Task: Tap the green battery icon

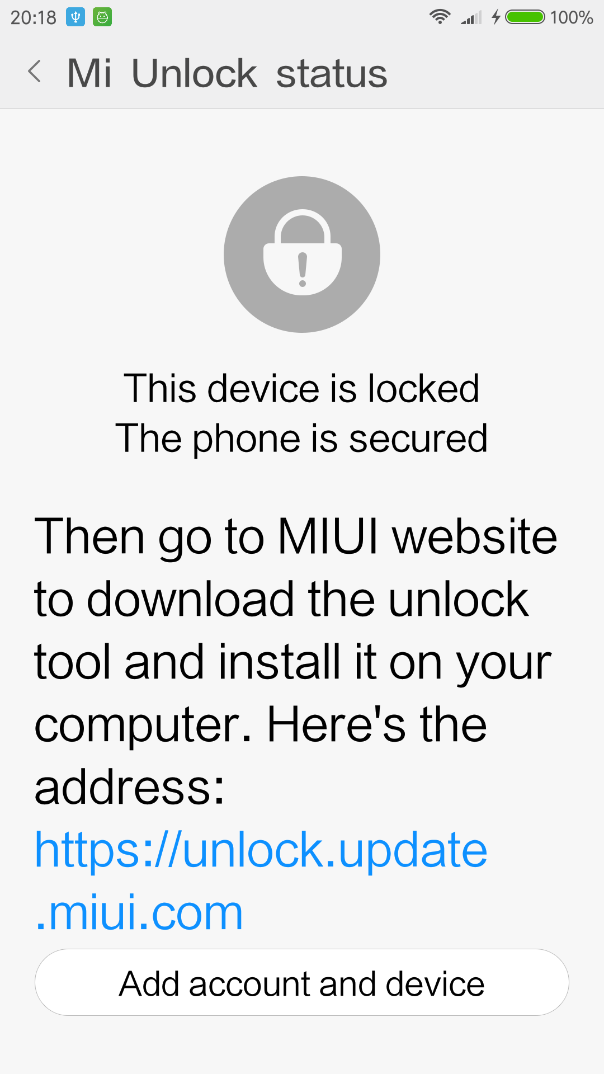Action: [x=525, y=17]
